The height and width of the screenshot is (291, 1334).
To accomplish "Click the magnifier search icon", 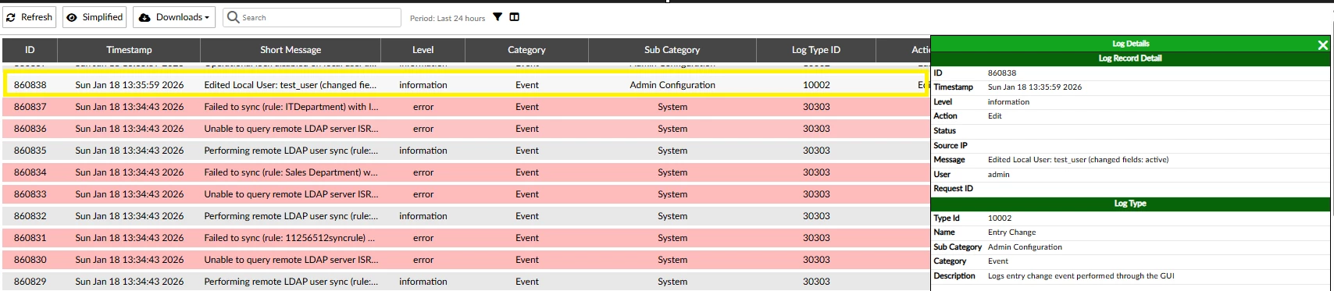I will (x=233, y=17).
